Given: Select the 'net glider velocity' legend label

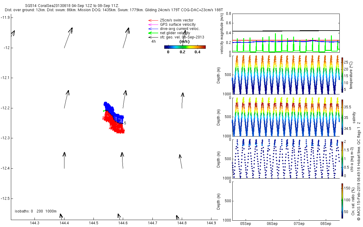Looking at the screenshot, I should click(175, 33).
